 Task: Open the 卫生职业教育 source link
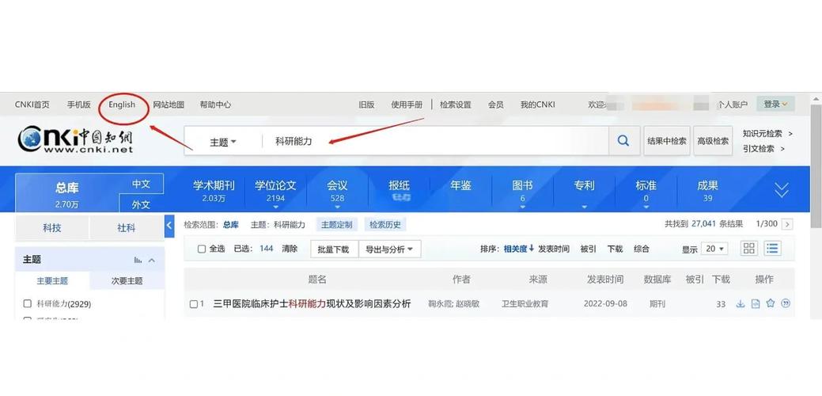[x=525, y=303]
